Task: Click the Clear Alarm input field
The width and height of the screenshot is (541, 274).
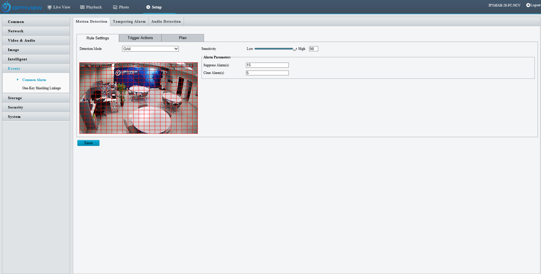Action: click(x=267, y=73)
